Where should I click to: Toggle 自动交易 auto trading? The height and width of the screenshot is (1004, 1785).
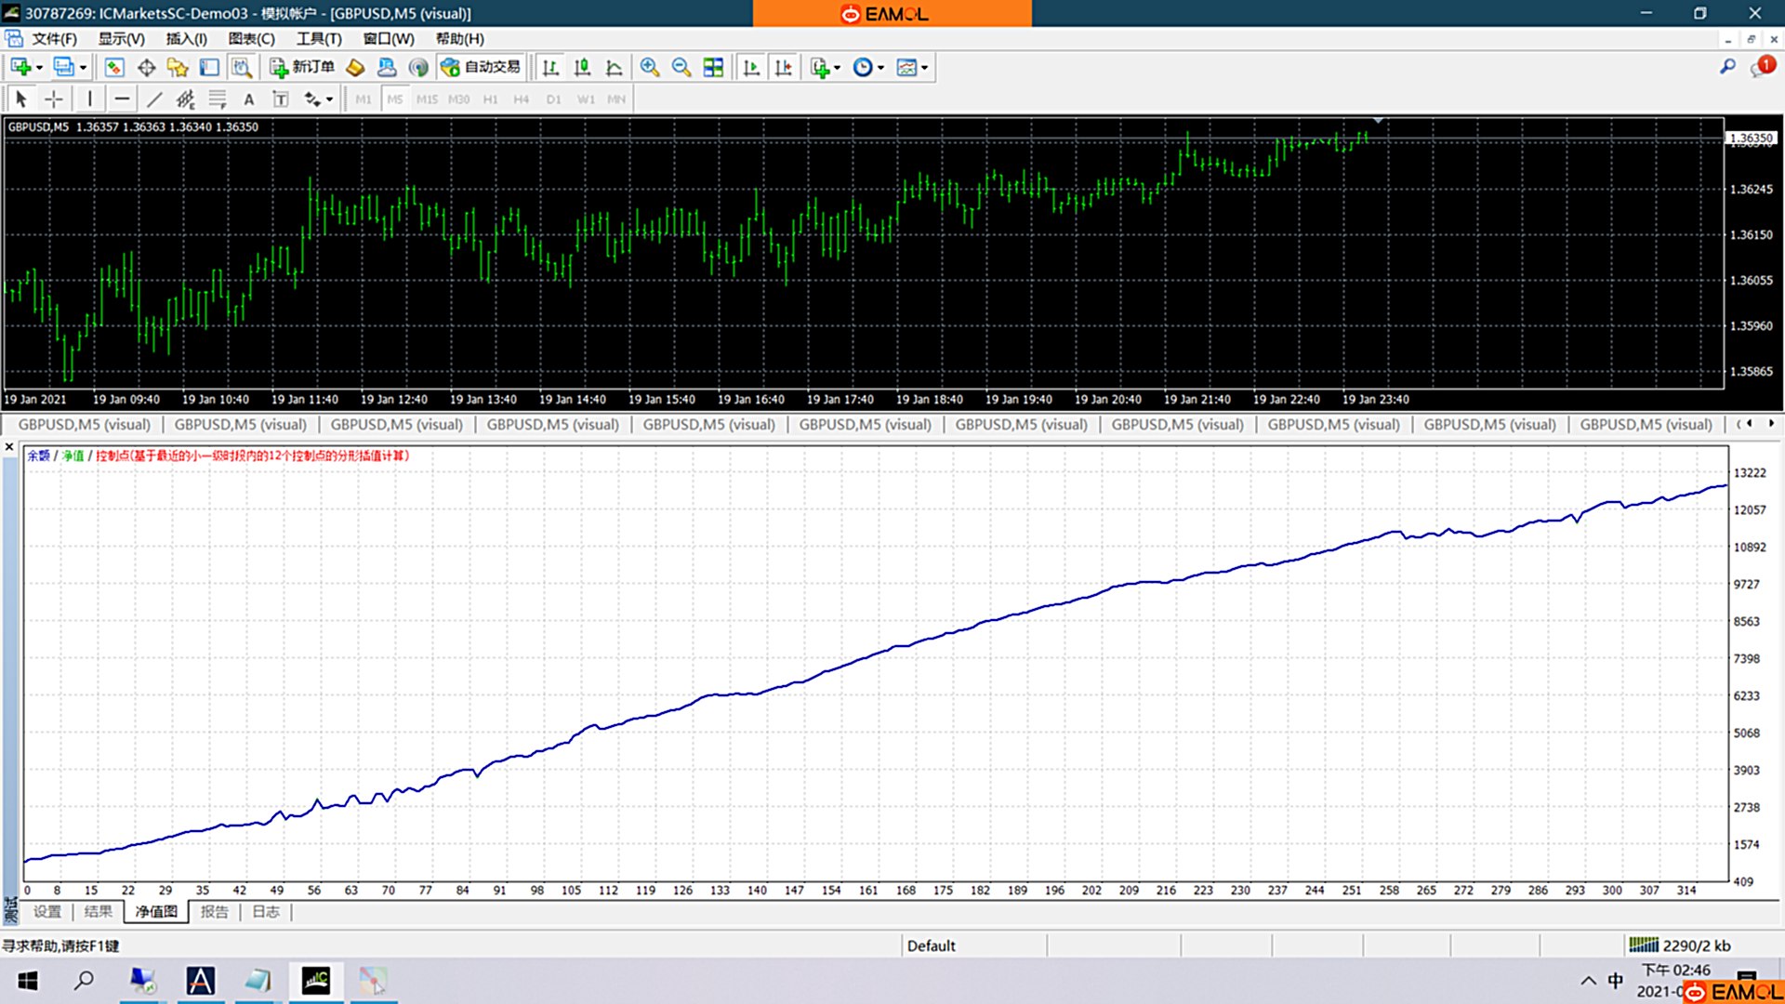[x=481, y=67]
